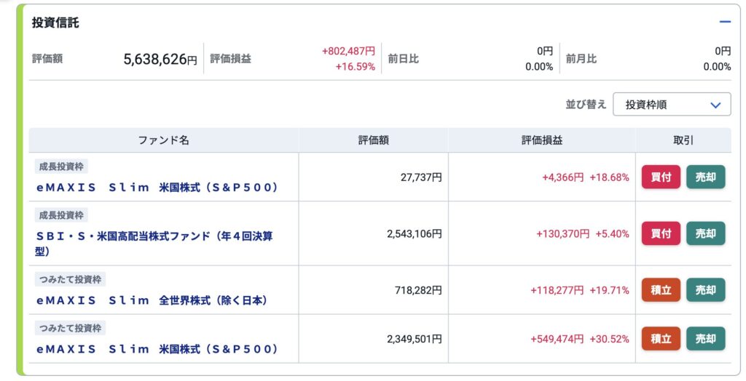The image size is (746, 381).
Task: Click 積立 for eMAXIS Slim 全世界株式
Action: pos(660,290)
